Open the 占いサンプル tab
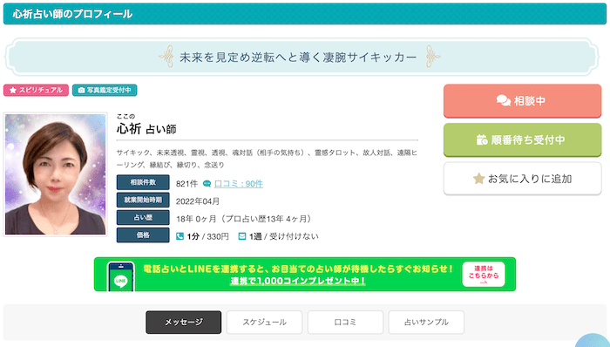The height and width of the screenshot is (347, 610). click(x=426, y=322)
